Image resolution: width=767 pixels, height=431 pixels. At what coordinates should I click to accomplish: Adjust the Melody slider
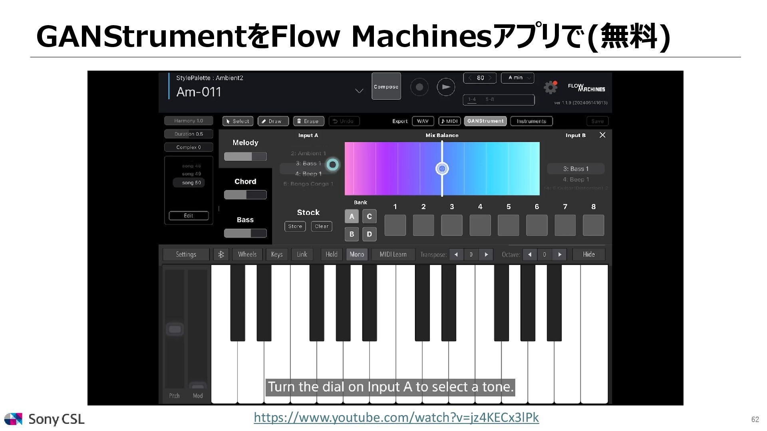coord(245,156)
